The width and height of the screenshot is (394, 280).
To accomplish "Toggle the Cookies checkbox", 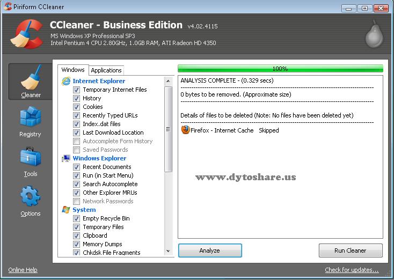I will 76,107.
